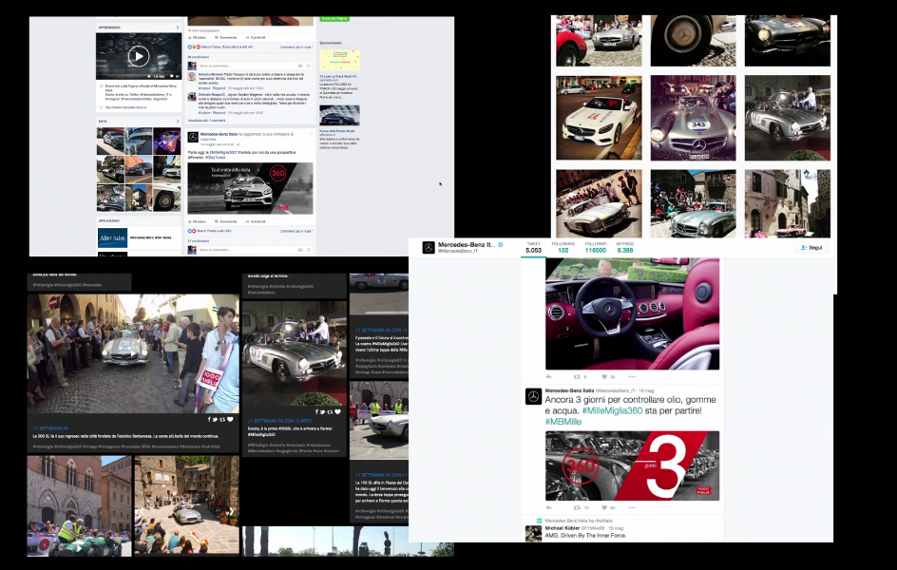Screen dimensions: 897x570
Task: Share the Facebook cover-image update post
Action: [256, 221]
